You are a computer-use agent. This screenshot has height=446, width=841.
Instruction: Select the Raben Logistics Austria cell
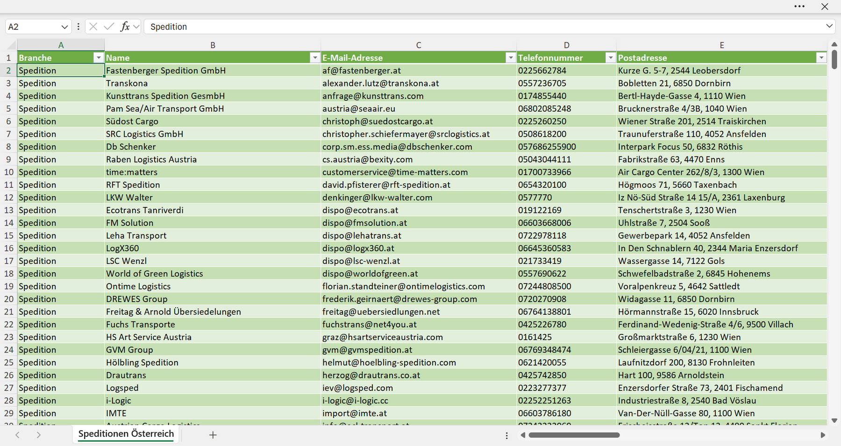click(x=213, y=159)
